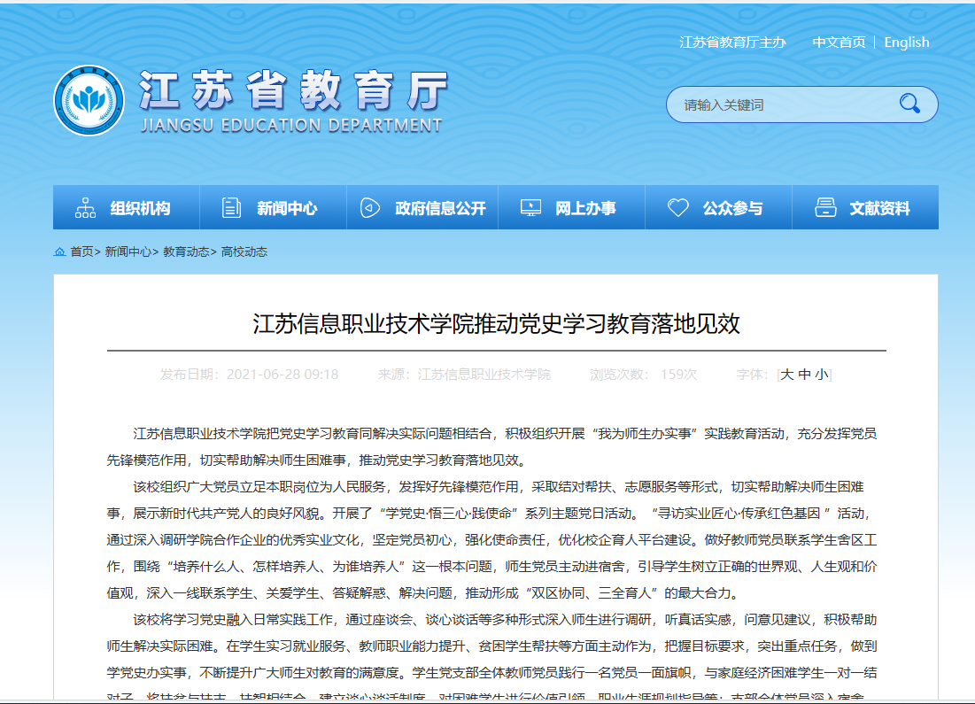This screenshot has height=704, width=975.
Task: Open the 政府信息公开 navigation menu
Action: (440, 209)
